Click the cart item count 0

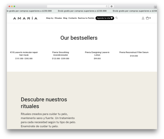tap(150, 18)
